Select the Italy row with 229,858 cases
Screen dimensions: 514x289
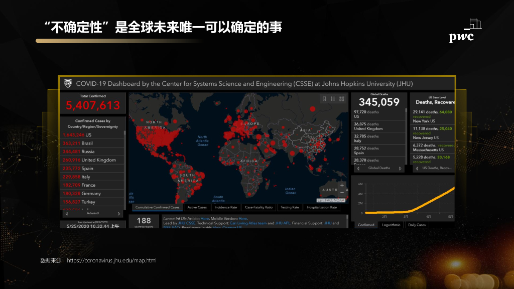92,177
